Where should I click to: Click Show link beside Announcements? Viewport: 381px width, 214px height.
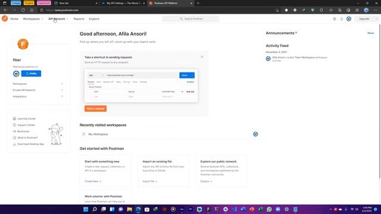click(x=370, y=33)
